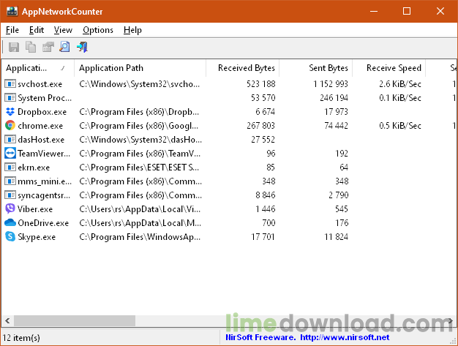This screenshot has height=346, width=458.
Task: Click the horizontal scrollbar left arrow
Action: (x=7, y=321)
